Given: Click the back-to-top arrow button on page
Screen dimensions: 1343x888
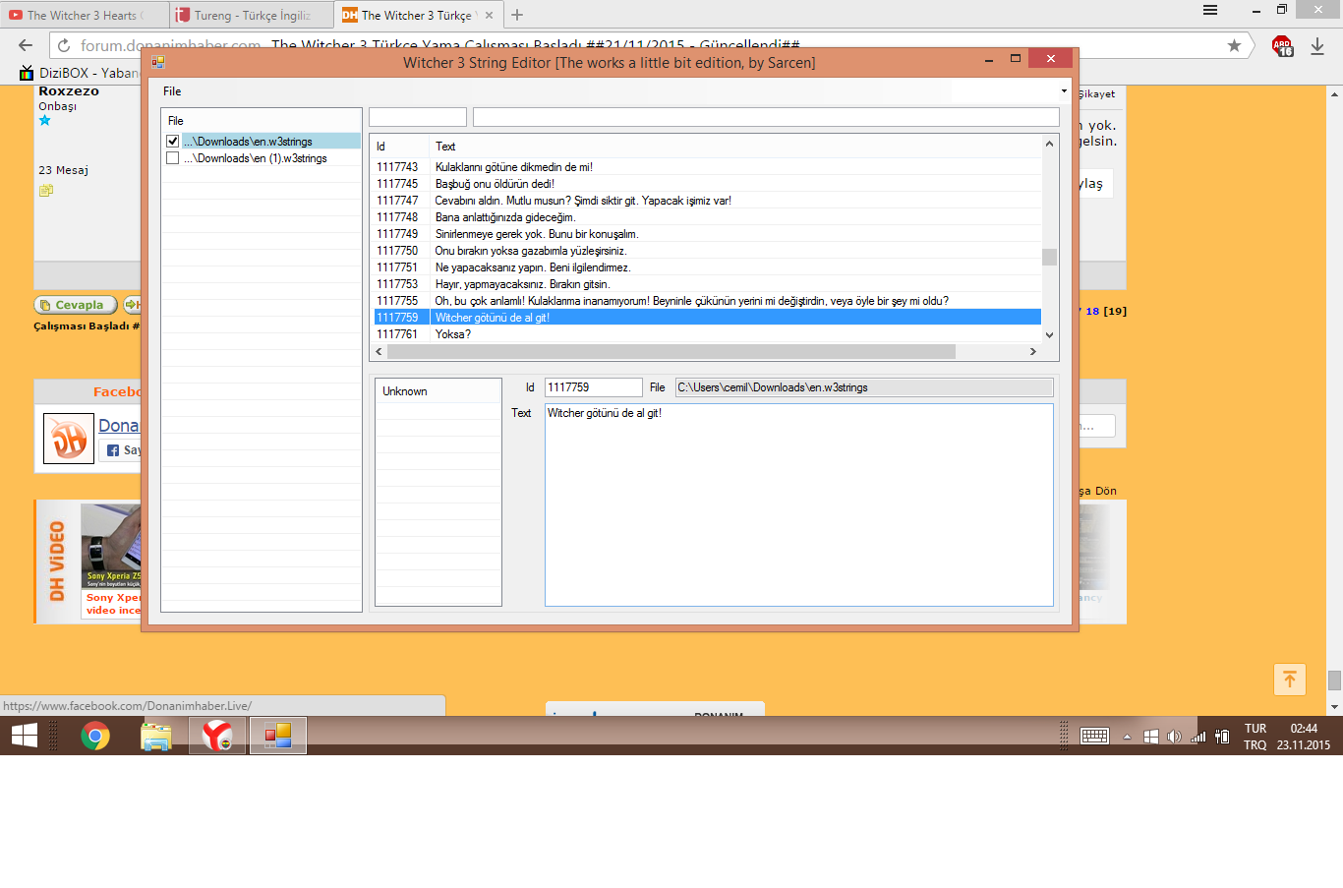Looking at the screenshot, I should (1290, 680).
